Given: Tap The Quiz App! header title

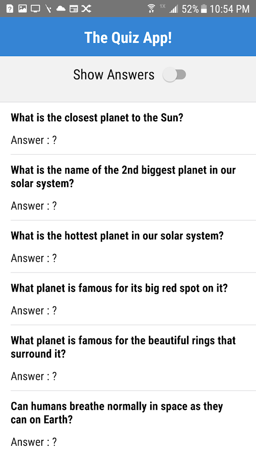Looking at the screenshot, I should pos(128,37).
